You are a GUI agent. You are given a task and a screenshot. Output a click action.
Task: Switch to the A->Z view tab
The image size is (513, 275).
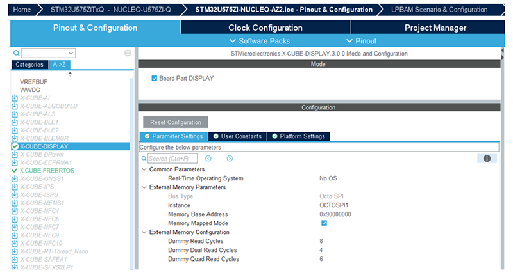point(59,65)
